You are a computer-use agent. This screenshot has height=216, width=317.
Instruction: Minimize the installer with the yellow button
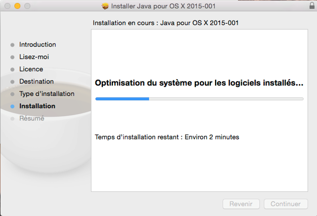17,6
